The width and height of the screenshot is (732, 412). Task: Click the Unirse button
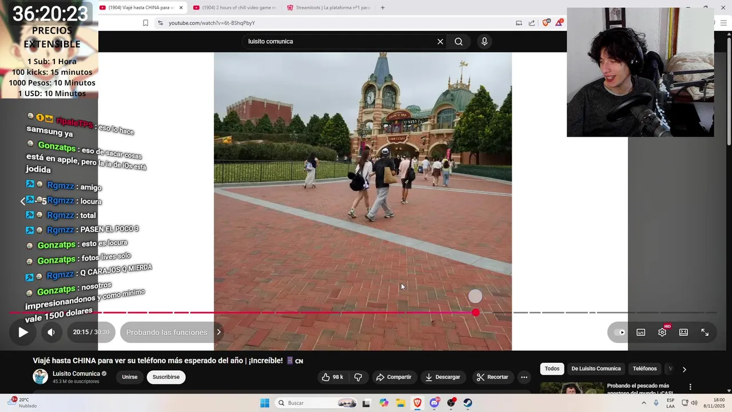point(130,377)
